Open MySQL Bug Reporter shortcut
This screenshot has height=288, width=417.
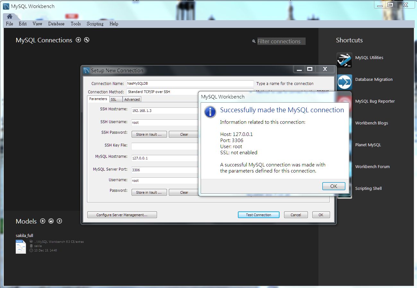tap(375, 101)
